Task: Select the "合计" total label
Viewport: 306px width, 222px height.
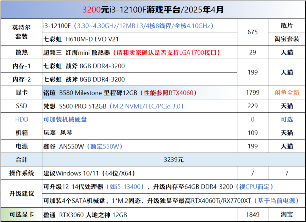Action: tap(21, 160)
